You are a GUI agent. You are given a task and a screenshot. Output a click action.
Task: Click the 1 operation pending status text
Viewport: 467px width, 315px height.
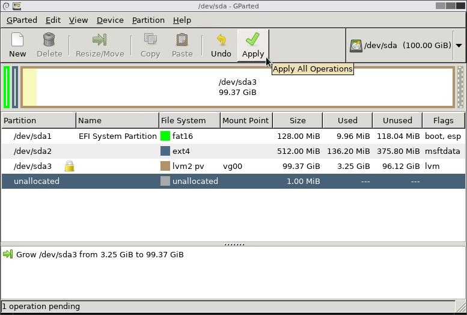tap(41, 307)
